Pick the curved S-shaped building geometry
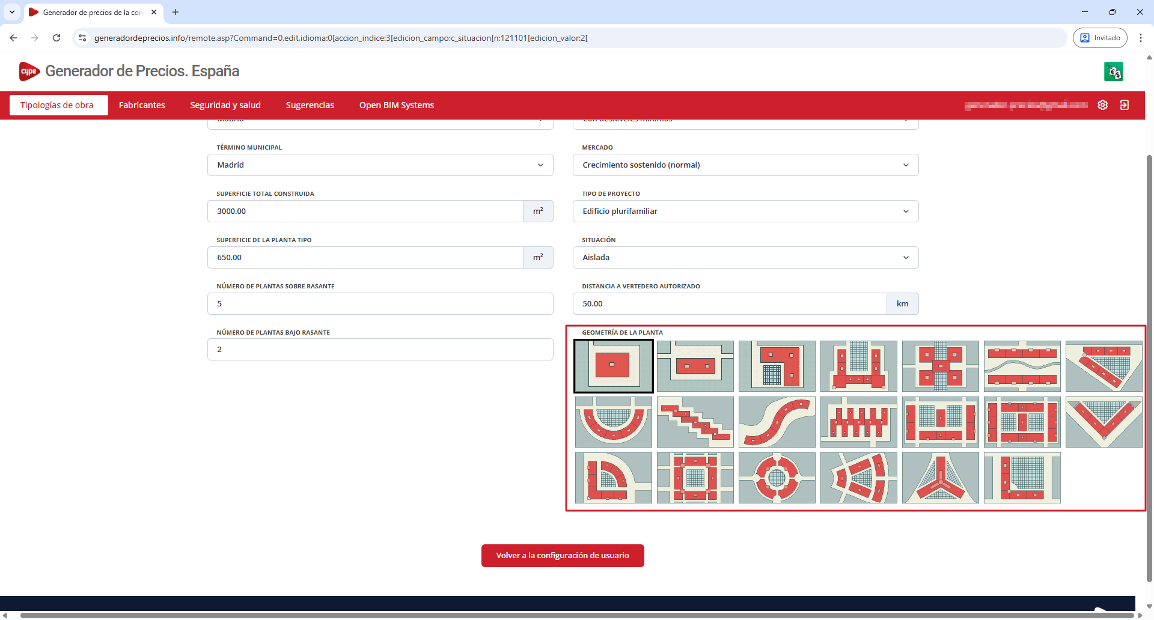1154x620 pixels. (x=777, y=422)
